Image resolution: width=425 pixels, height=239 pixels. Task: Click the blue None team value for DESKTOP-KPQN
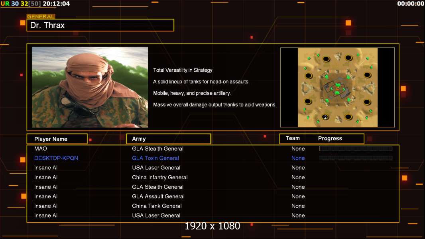pyautogui.click(x=298, y=158)
